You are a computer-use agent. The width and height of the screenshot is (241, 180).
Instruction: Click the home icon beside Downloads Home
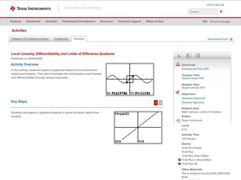point(231,39)
